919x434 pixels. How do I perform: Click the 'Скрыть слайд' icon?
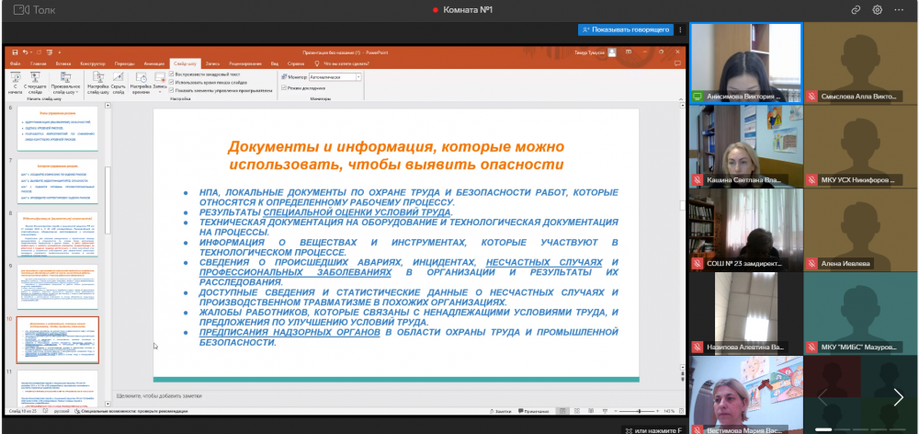coord(119,79)
